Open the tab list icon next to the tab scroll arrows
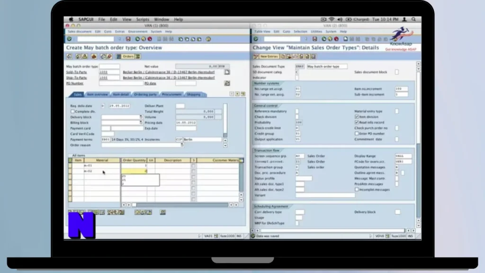 click(243, 94)
